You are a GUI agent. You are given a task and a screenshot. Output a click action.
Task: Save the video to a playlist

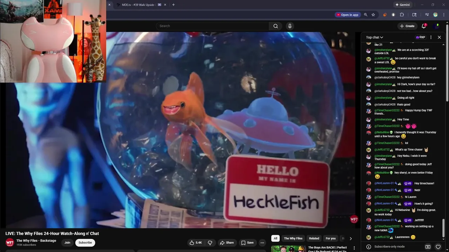tap(247, 243)
